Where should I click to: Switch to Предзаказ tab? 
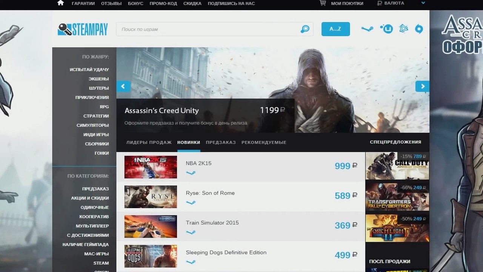(x=221, y=142)
